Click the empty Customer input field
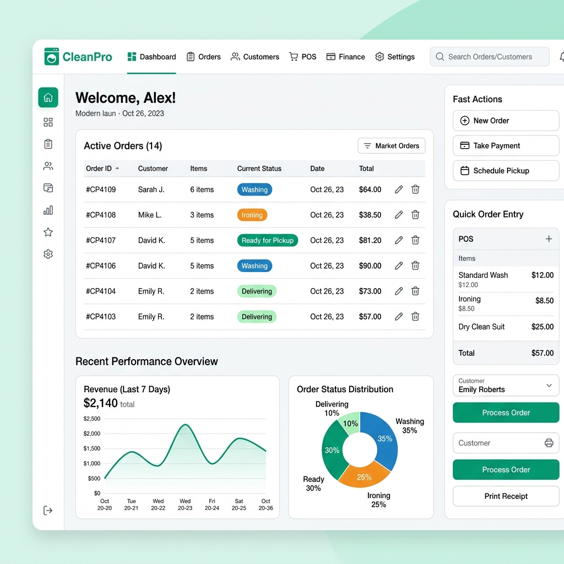Screen dimensions: 564x564 pyautogui.click(x=506, y=443)
